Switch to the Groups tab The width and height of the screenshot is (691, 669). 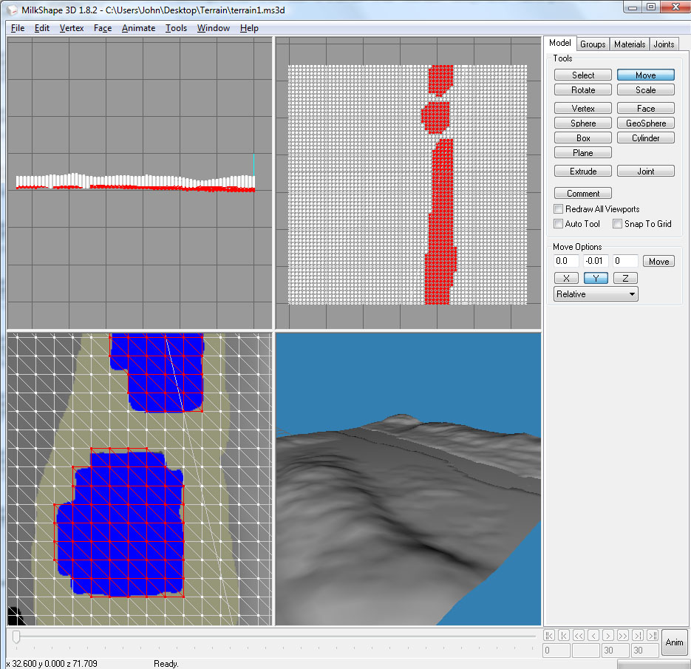[x=592, y=44]
